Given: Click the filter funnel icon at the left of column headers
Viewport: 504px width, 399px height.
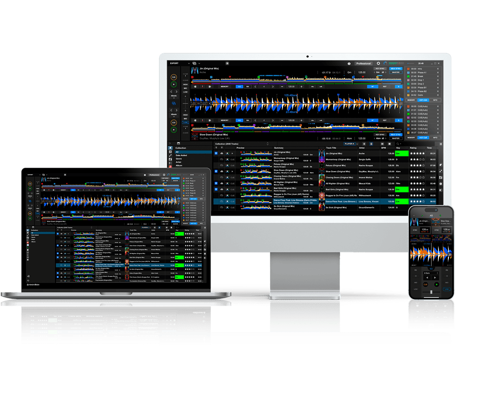Looking at the screenshot, I should (x=217, y=148).
